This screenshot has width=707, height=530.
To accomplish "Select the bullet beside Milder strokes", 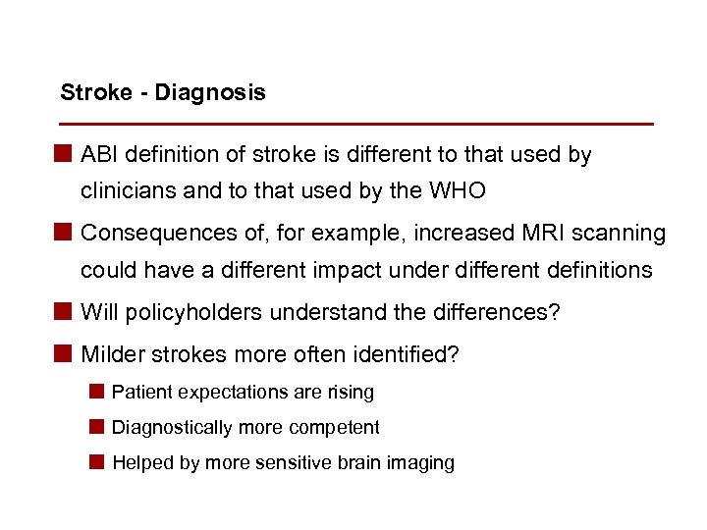I will coord(66,353).
